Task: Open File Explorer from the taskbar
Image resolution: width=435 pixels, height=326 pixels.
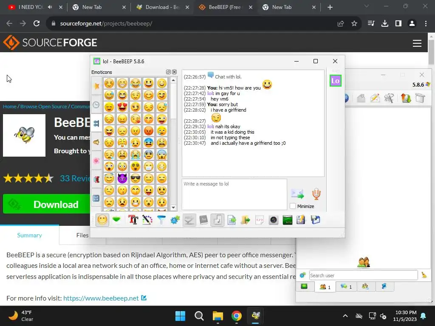Action: point(218,316)
